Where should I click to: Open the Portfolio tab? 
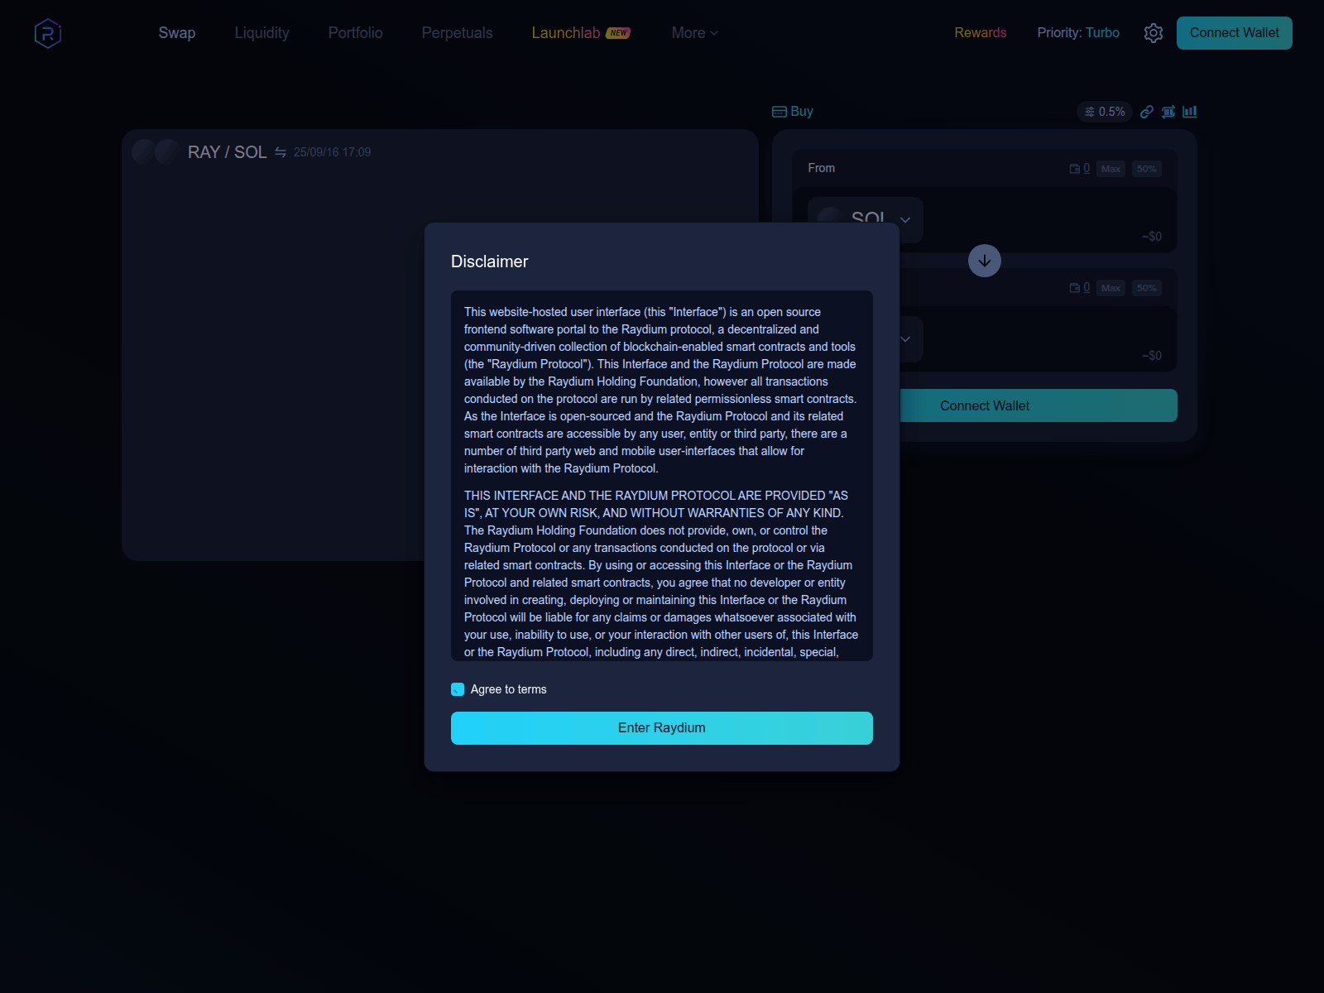356,33
